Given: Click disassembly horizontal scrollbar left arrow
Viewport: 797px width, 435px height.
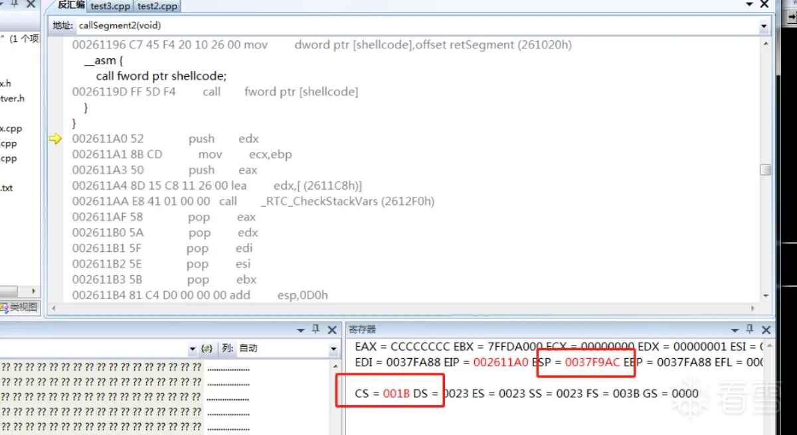Looking at the screenshot, I should click(x=54, y=308).
